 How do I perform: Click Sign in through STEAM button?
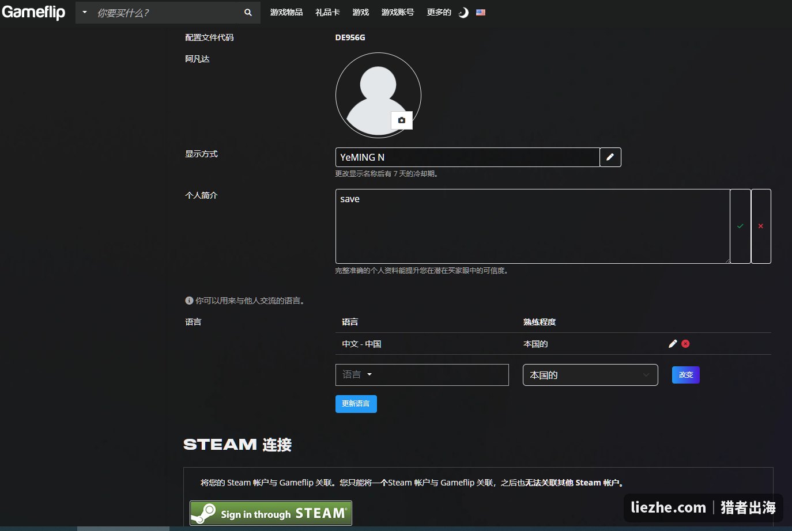(x=271, y=513)
